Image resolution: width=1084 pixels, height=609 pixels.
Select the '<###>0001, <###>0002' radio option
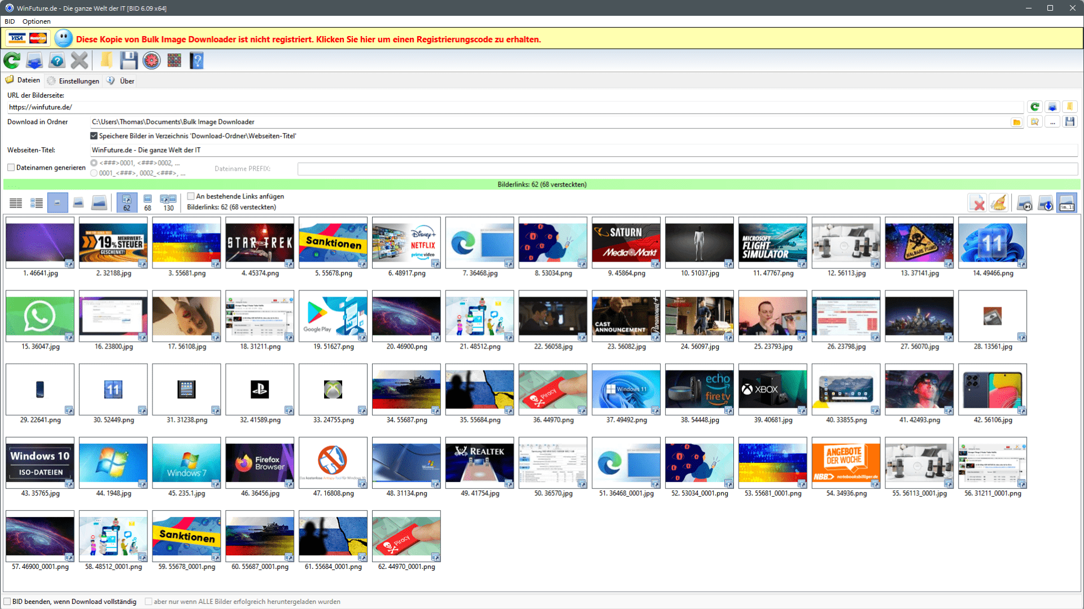pyautogui.click(x=94, y=163)
